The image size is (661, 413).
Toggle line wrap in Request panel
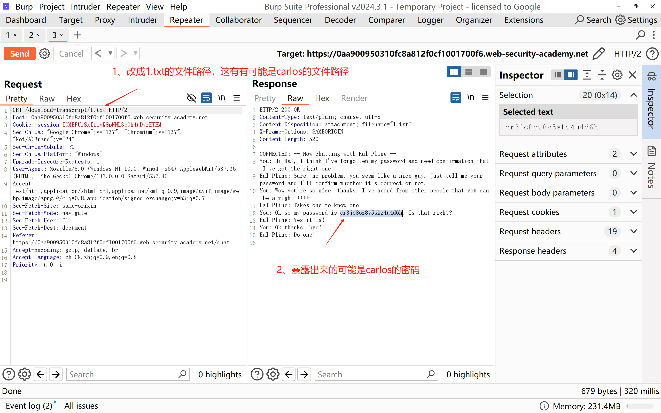(x=206, y=98)
